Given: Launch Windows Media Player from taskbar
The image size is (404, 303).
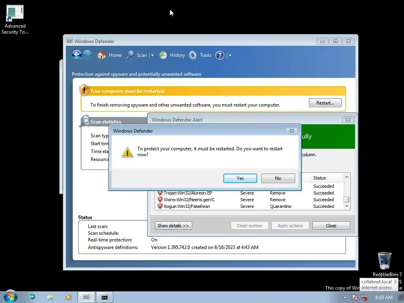Looking at the screenshot, I should click(68, 297).
